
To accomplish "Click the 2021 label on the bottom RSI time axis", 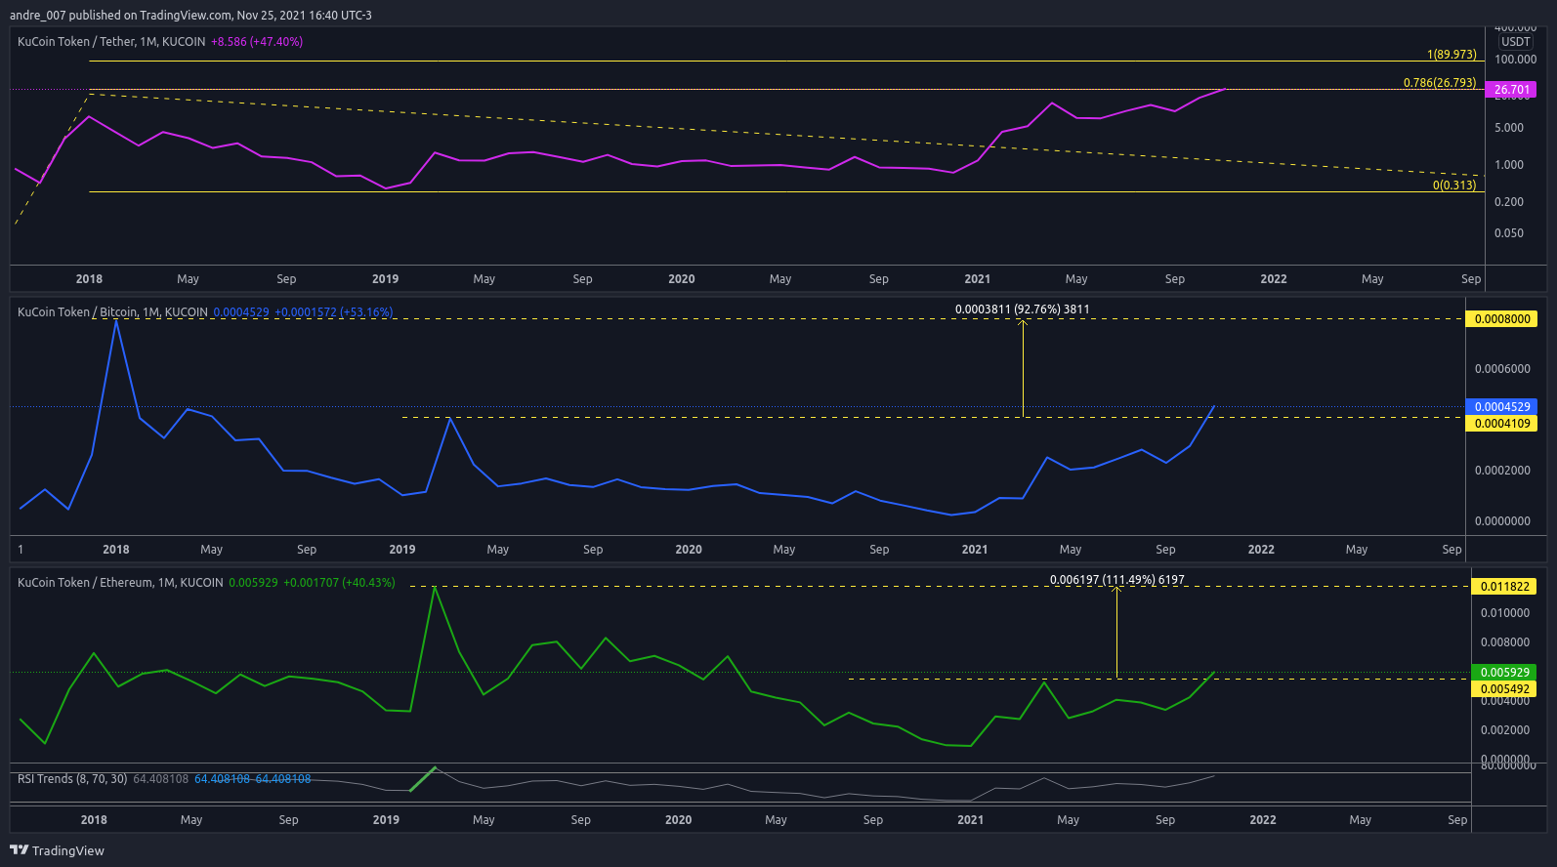I will (x=971, y=820).
